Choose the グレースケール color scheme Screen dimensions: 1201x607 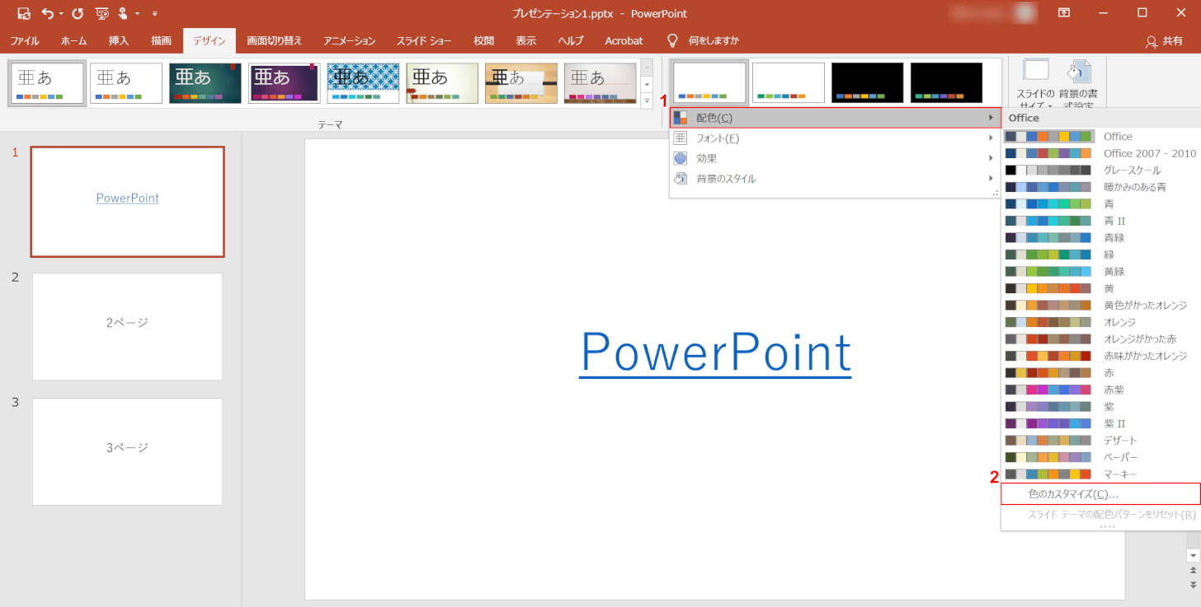point(1100,170)
